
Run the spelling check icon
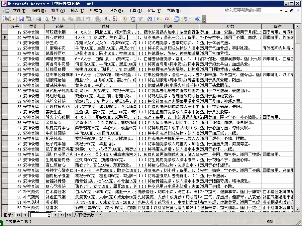54,19
